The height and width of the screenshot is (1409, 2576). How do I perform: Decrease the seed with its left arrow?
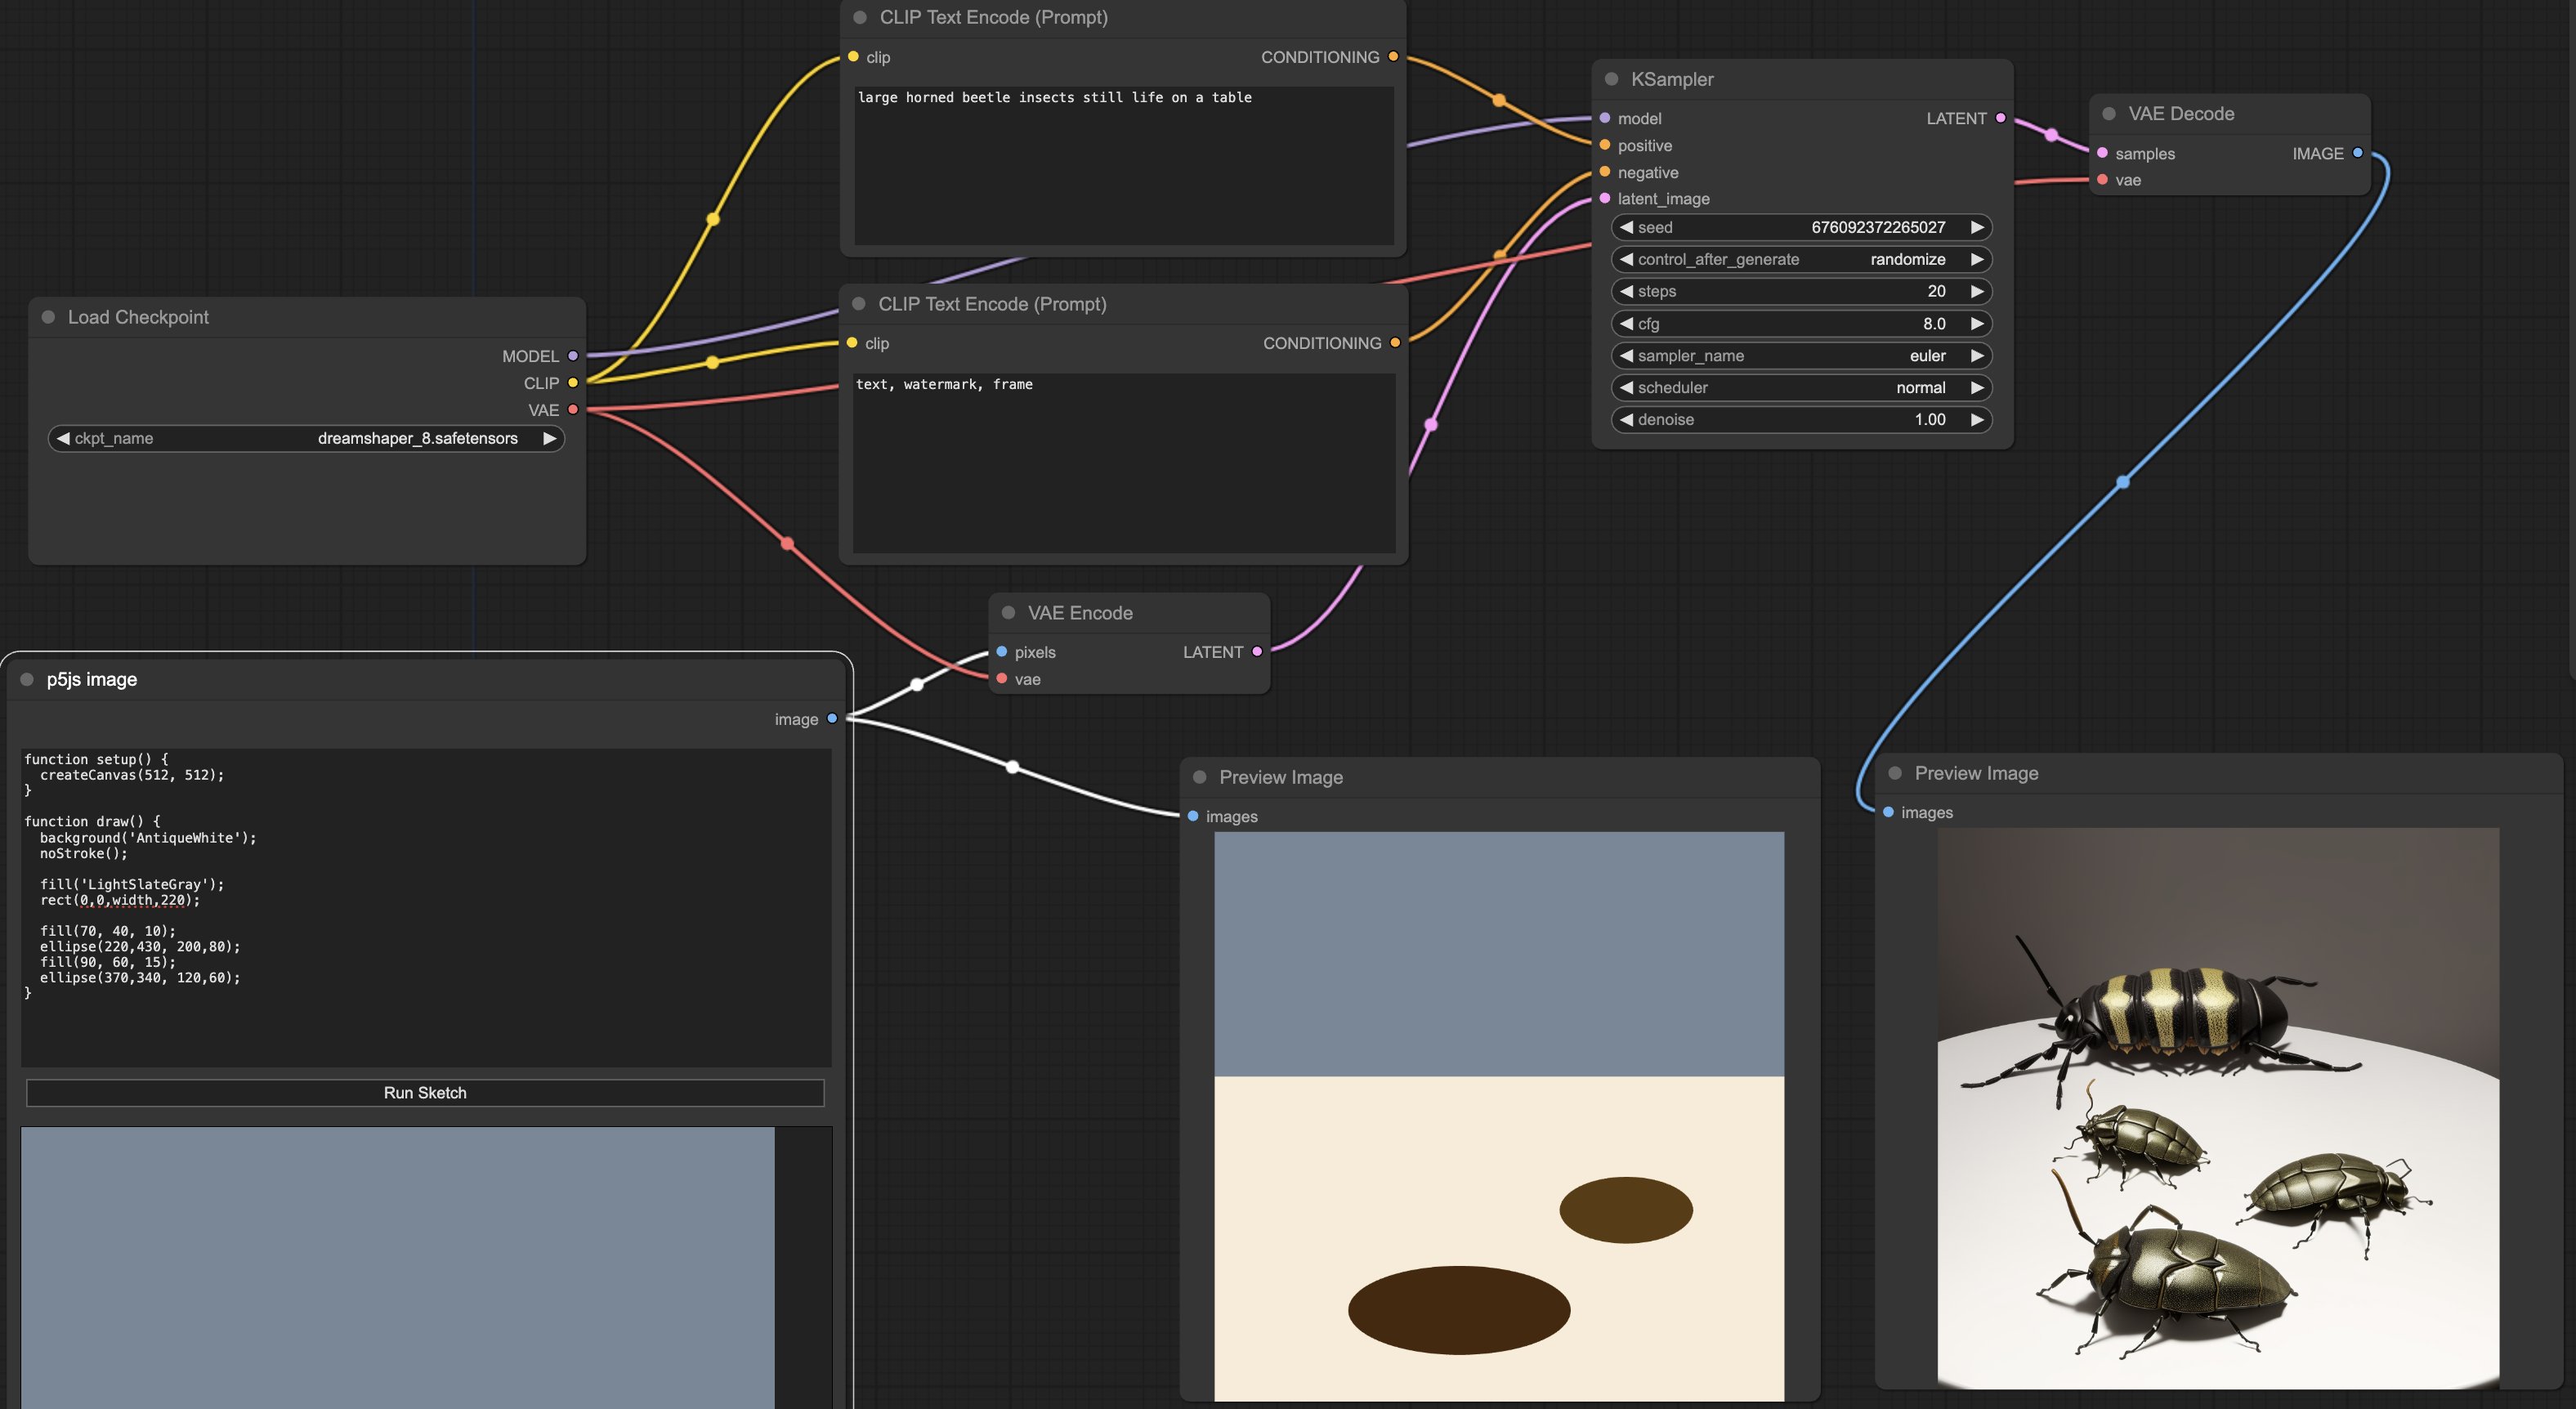(x=1627, y=227)
